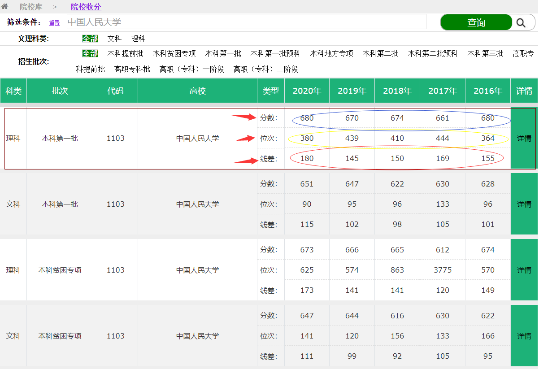This screenshot has height=369, width=539.
Task: Filter by 本科第一批 admission batch
Action: (223, 53)
